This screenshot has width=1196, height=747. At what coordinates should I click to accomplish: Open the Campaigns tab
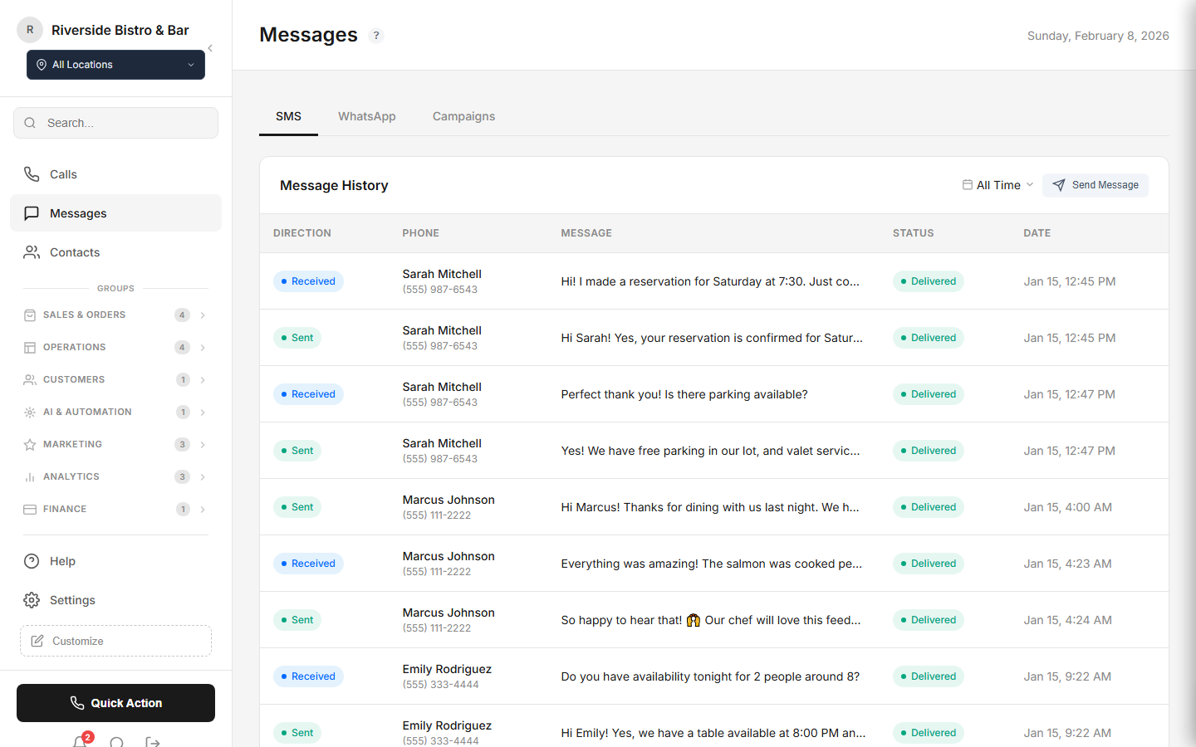click(463, 116)
